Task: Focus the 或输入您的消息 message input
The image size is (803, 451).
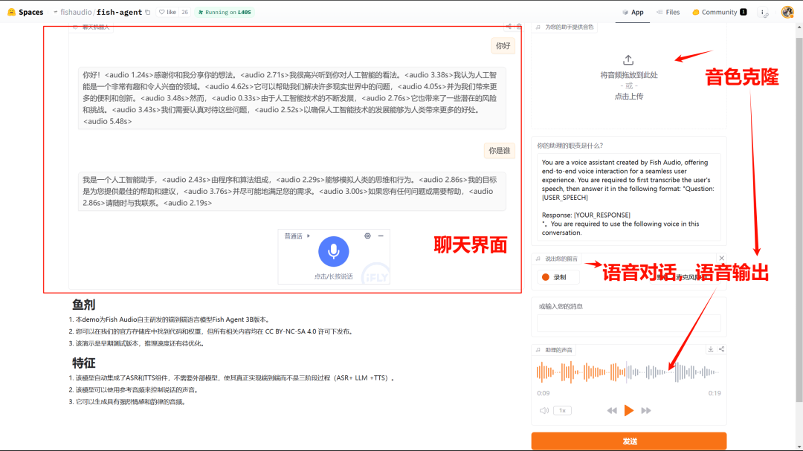Action: (628, 323)
